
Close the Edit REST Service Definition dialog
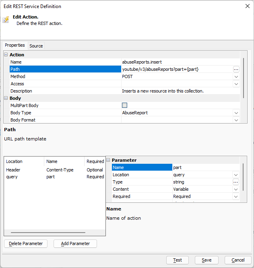247,6
